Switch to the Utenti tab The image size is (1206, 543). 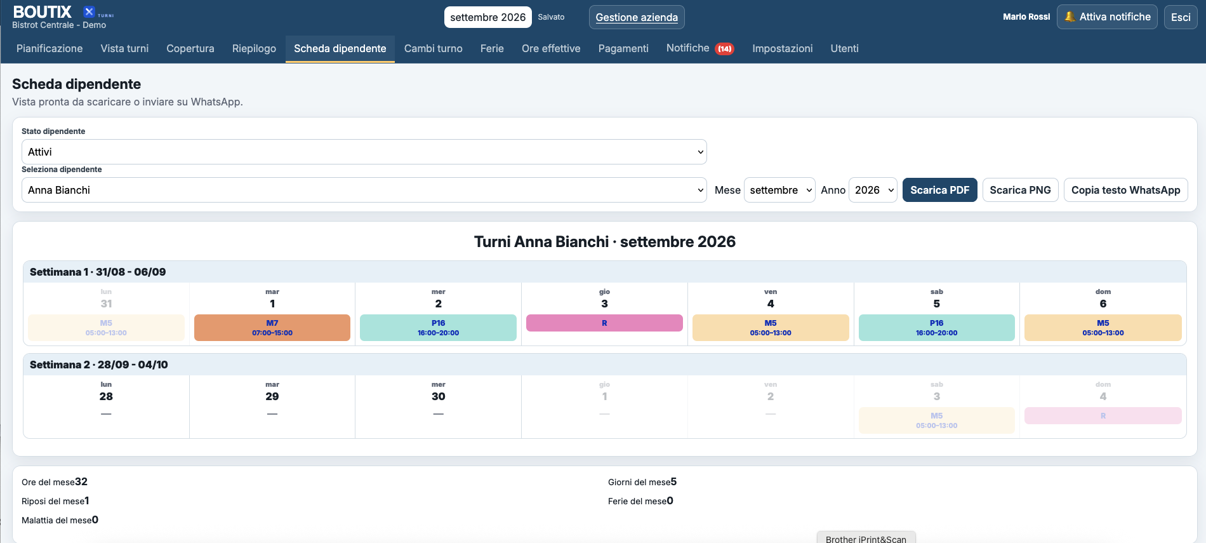coord(845,48)
